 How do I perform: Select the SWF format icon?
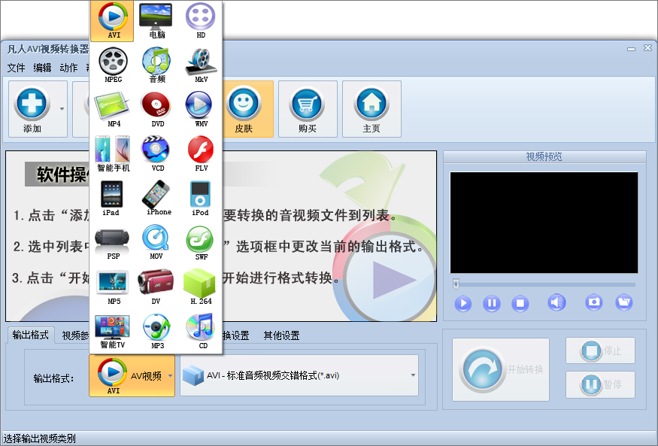click(x=201, y=242)
